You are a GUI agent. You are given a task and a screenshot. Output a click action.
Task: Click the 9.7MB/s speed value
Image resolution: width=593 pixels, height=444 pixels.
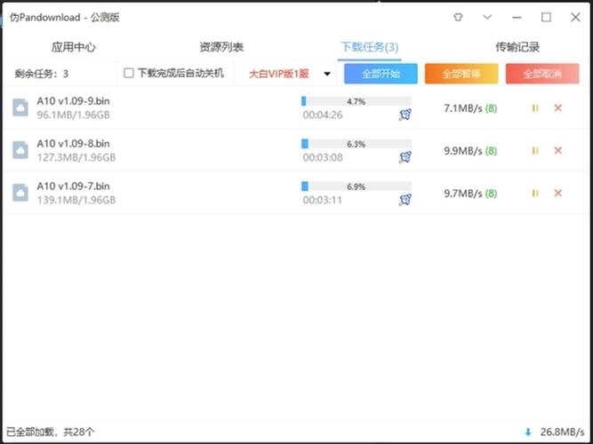[463, 194]
